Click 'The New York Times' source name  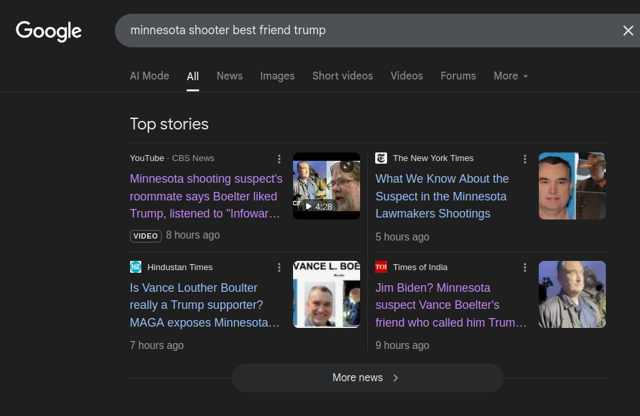tap(433, 158)
